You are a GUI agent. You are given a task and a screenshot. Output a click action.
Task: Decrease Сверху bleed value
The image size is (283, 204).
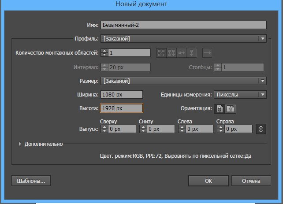click(x=104, y=131)
